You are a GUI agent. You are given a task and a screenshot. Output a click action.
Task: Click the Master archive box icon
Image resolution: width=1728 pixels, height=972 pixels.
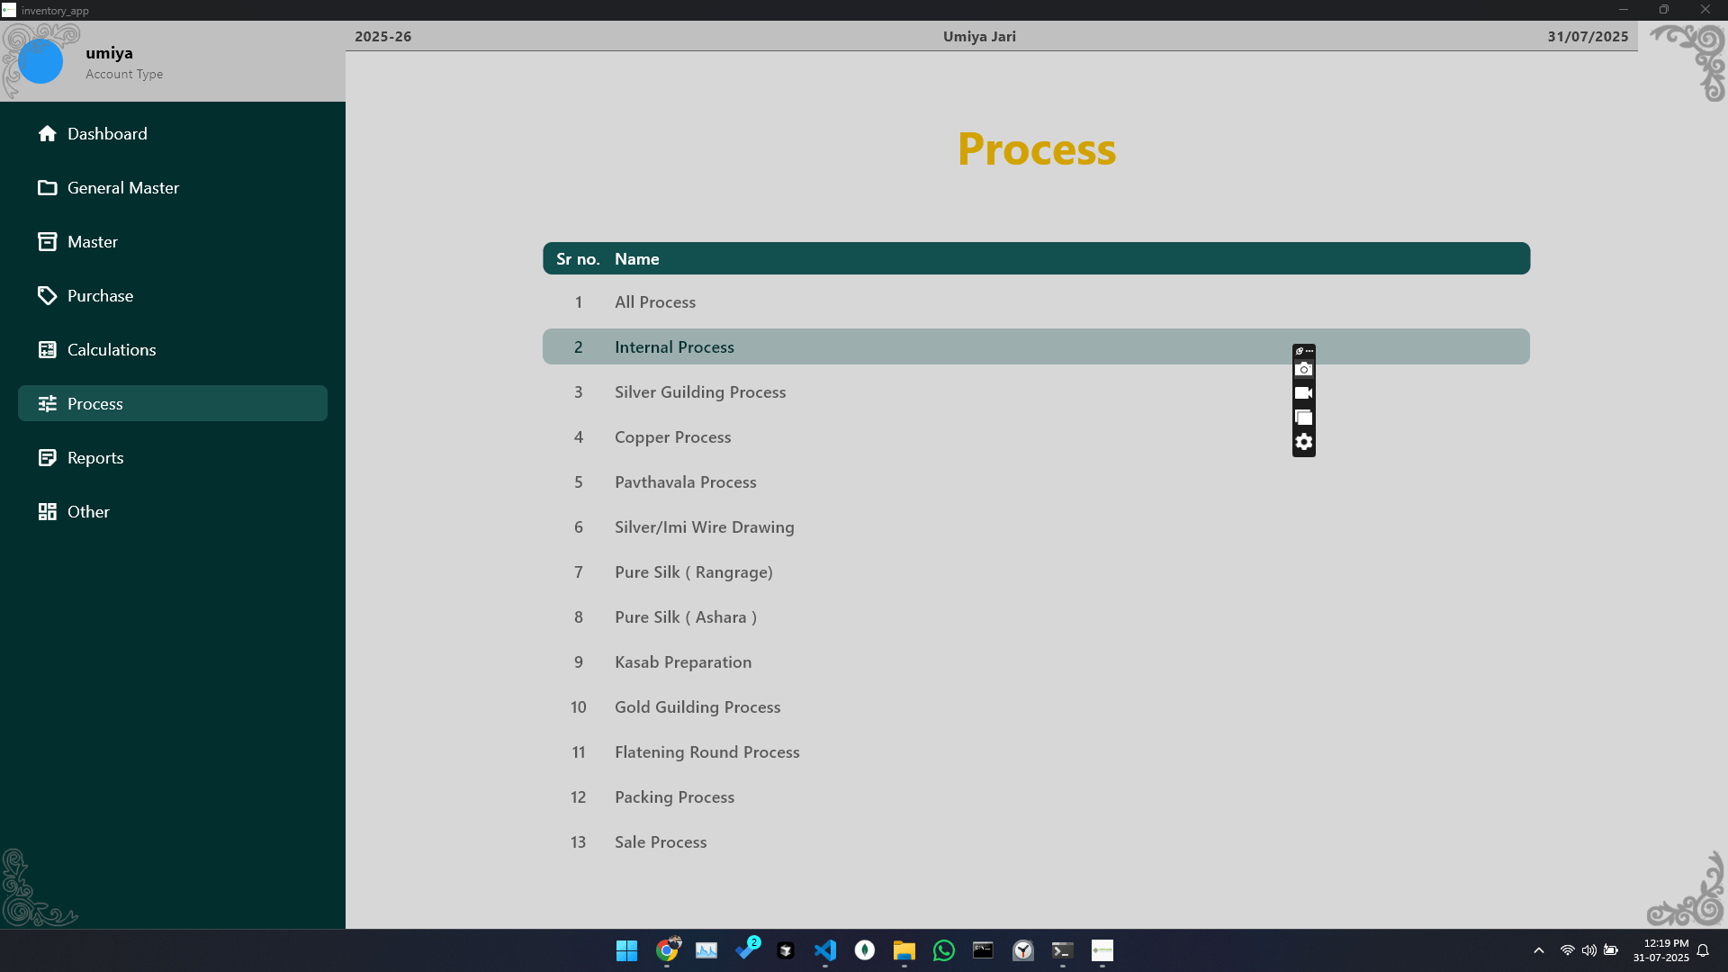(47, 242)
